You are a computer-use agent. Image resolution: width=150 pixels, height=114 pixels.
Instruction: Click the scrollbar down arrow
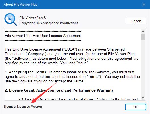coord(143,98)
